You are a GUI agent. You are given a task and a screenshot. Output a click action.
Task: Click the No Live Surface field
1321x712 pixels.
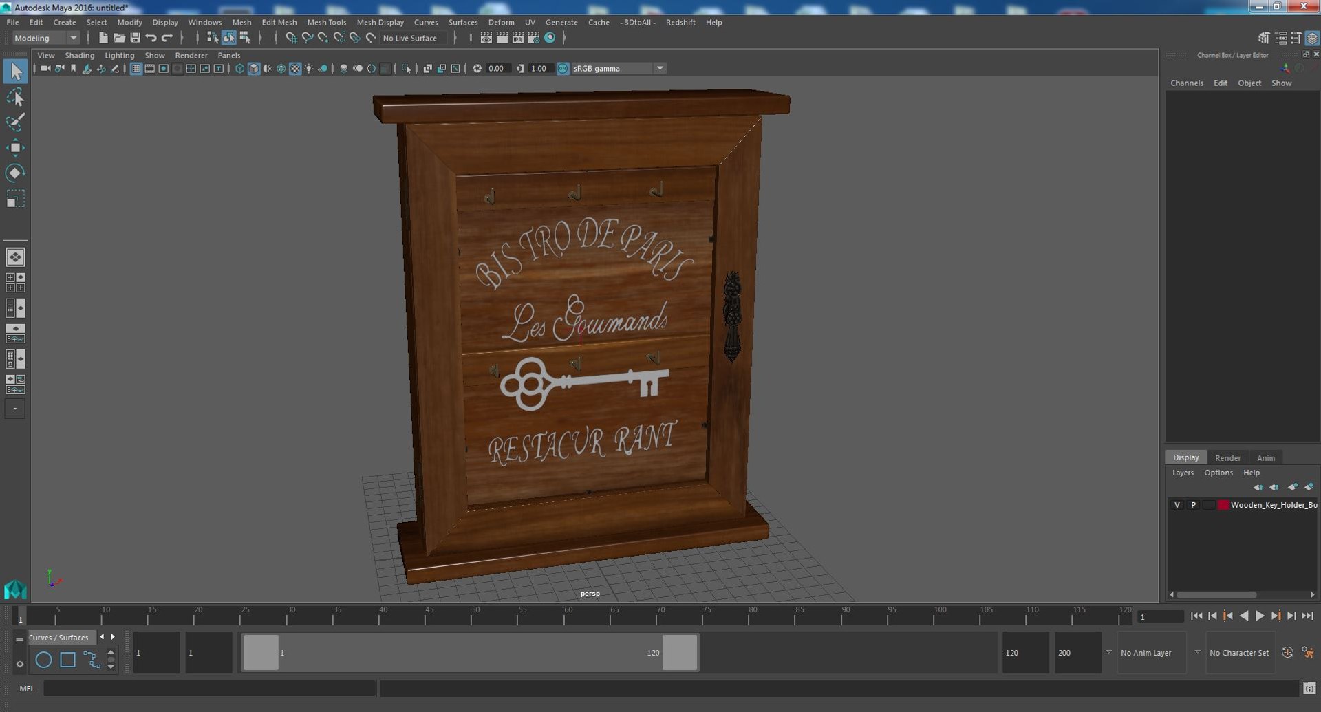[414, 38]
